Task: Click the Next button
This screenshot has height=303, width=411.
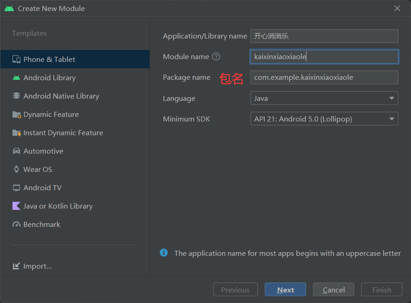Action: pyautogui.click(x=285, y=290)
